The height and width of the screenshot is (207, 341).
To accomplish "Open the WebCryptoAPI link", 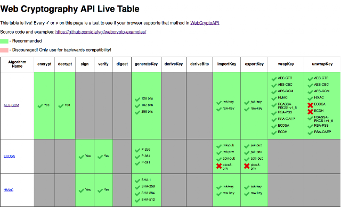I will [205, 23].
